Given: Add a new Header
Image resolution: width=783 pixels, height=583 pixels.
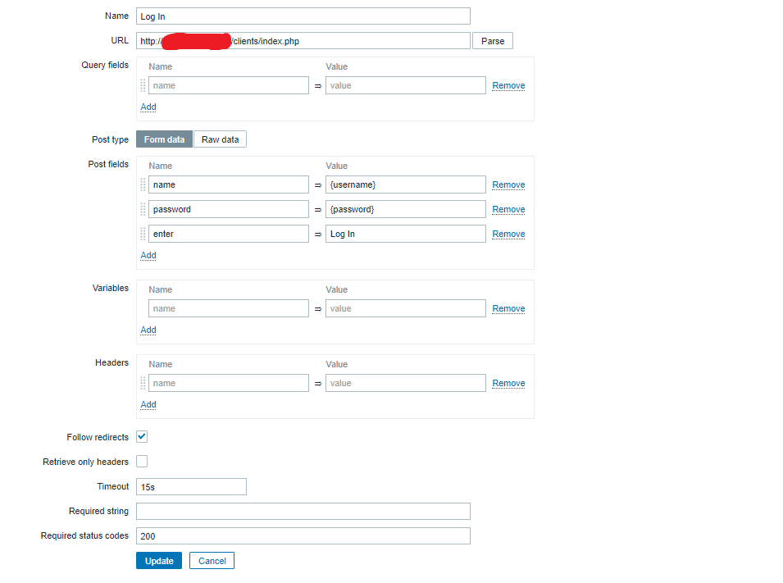Looking at the screenshot, I should [x=148, y=404].
